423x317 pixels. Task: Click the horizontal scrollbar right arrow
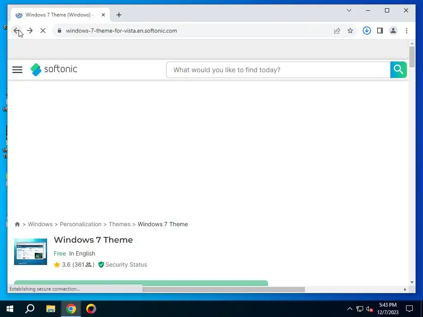pos(405,289)
